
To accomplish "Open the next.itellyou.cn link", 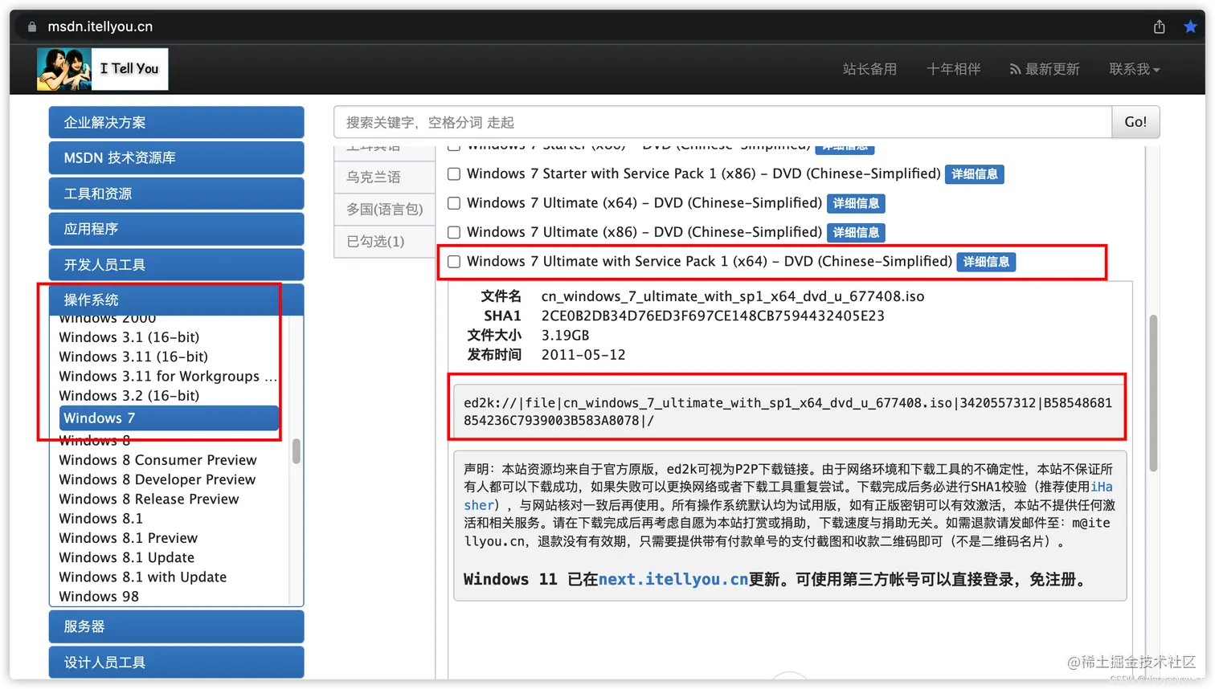I will [x=673, y=579].
